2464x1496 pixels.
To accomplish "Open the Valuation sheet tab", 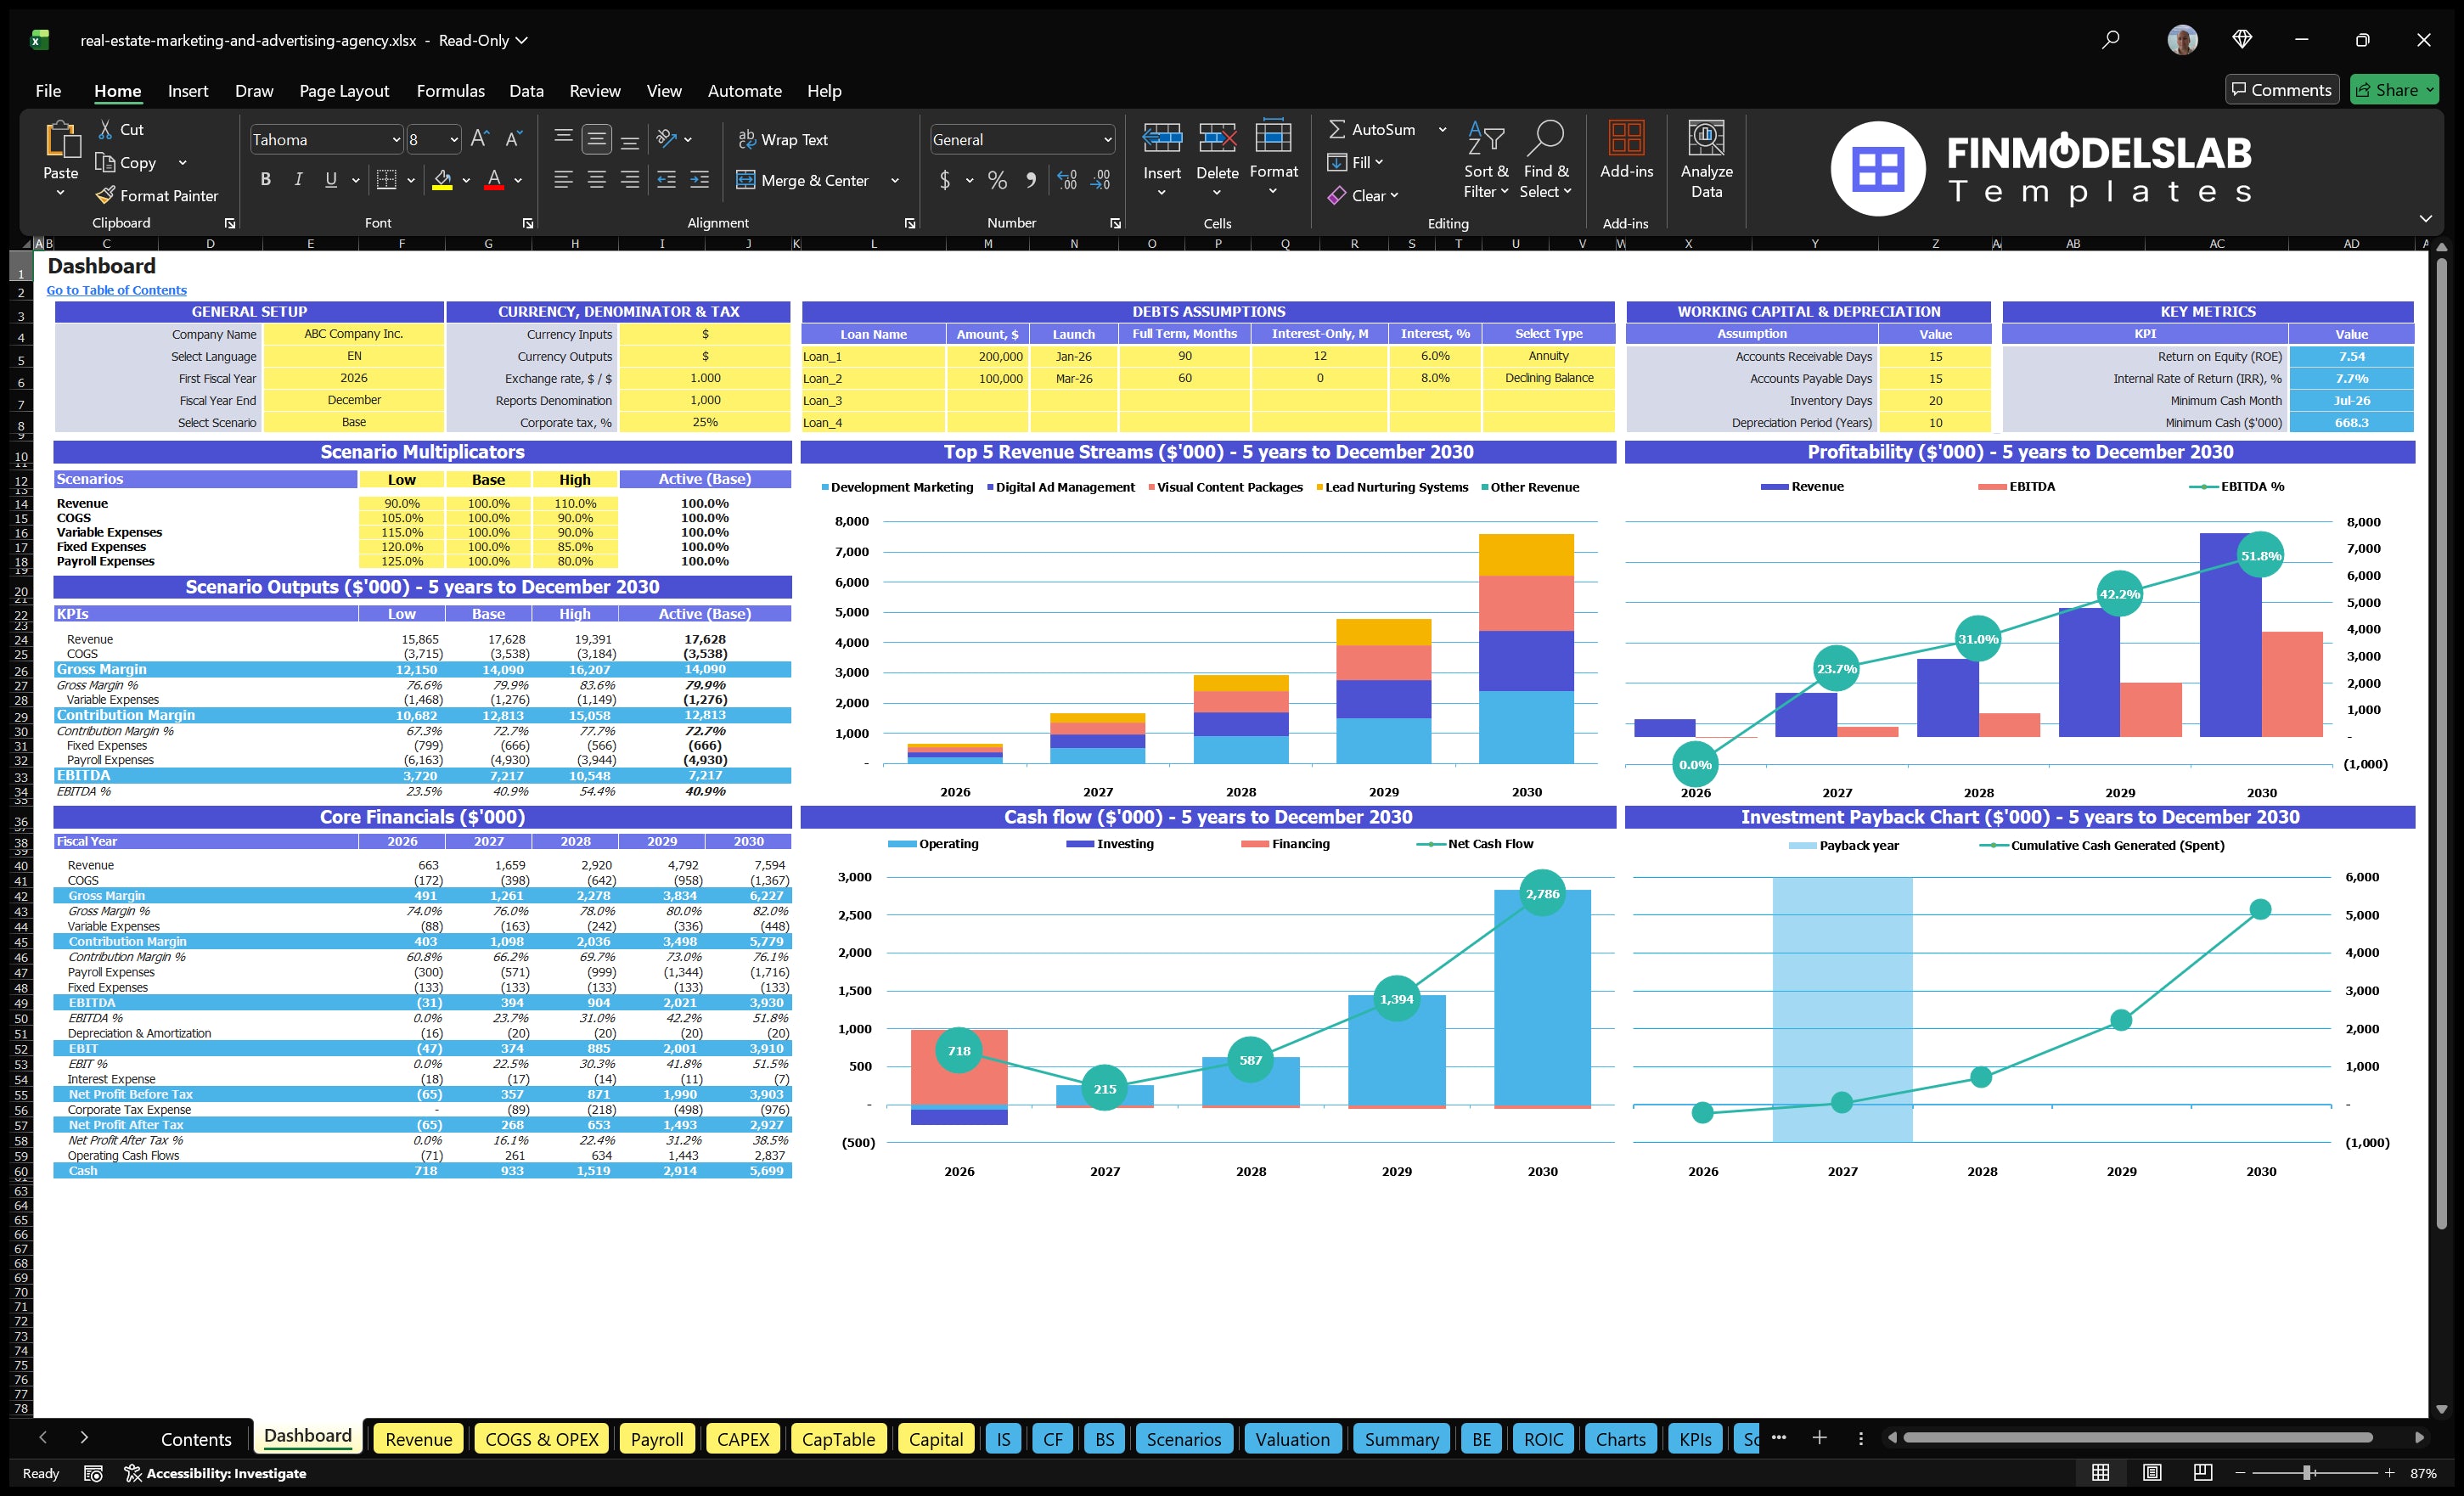I will (1292, 1439).
